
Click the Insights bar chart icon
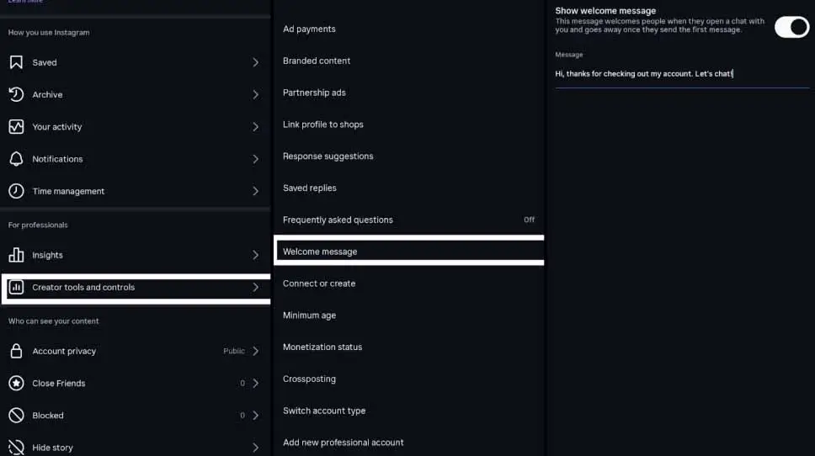[x=16, y=255]
